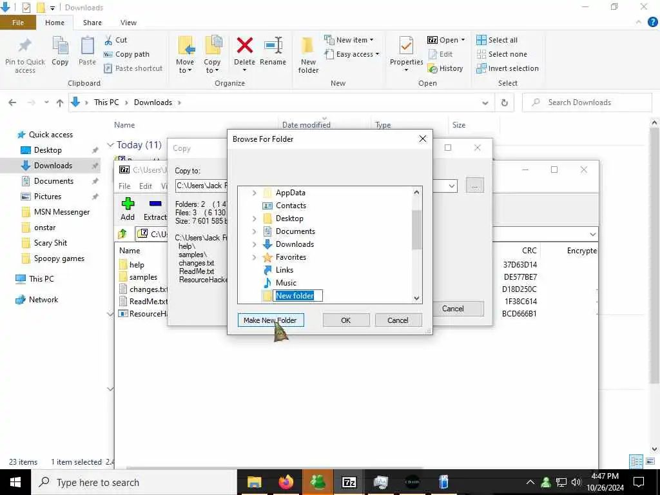Click the Open command in the ribbon
The height and width of the screenshot is (495, 660).
tap(446, 40)
